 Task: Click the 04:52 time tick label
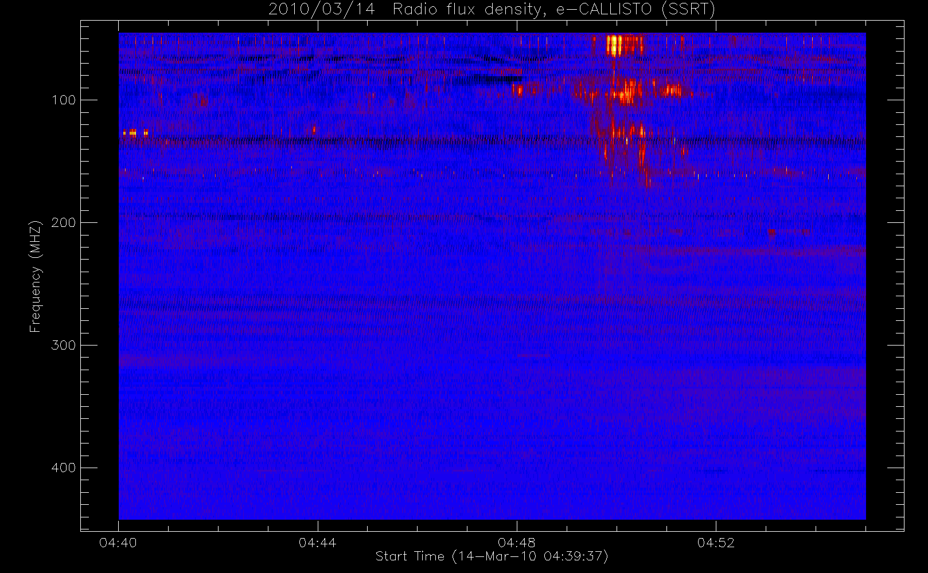tap(716, 543)
